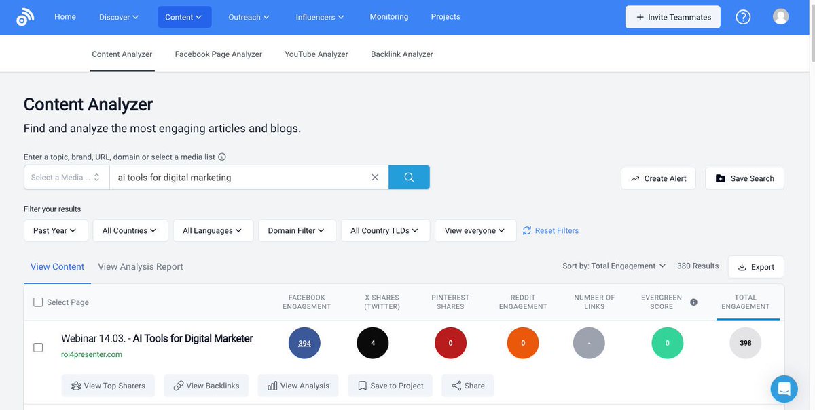Sort by Number of Links column header
Image resolution: width=815 pixels, height=410 pixels.
(594, 302)
